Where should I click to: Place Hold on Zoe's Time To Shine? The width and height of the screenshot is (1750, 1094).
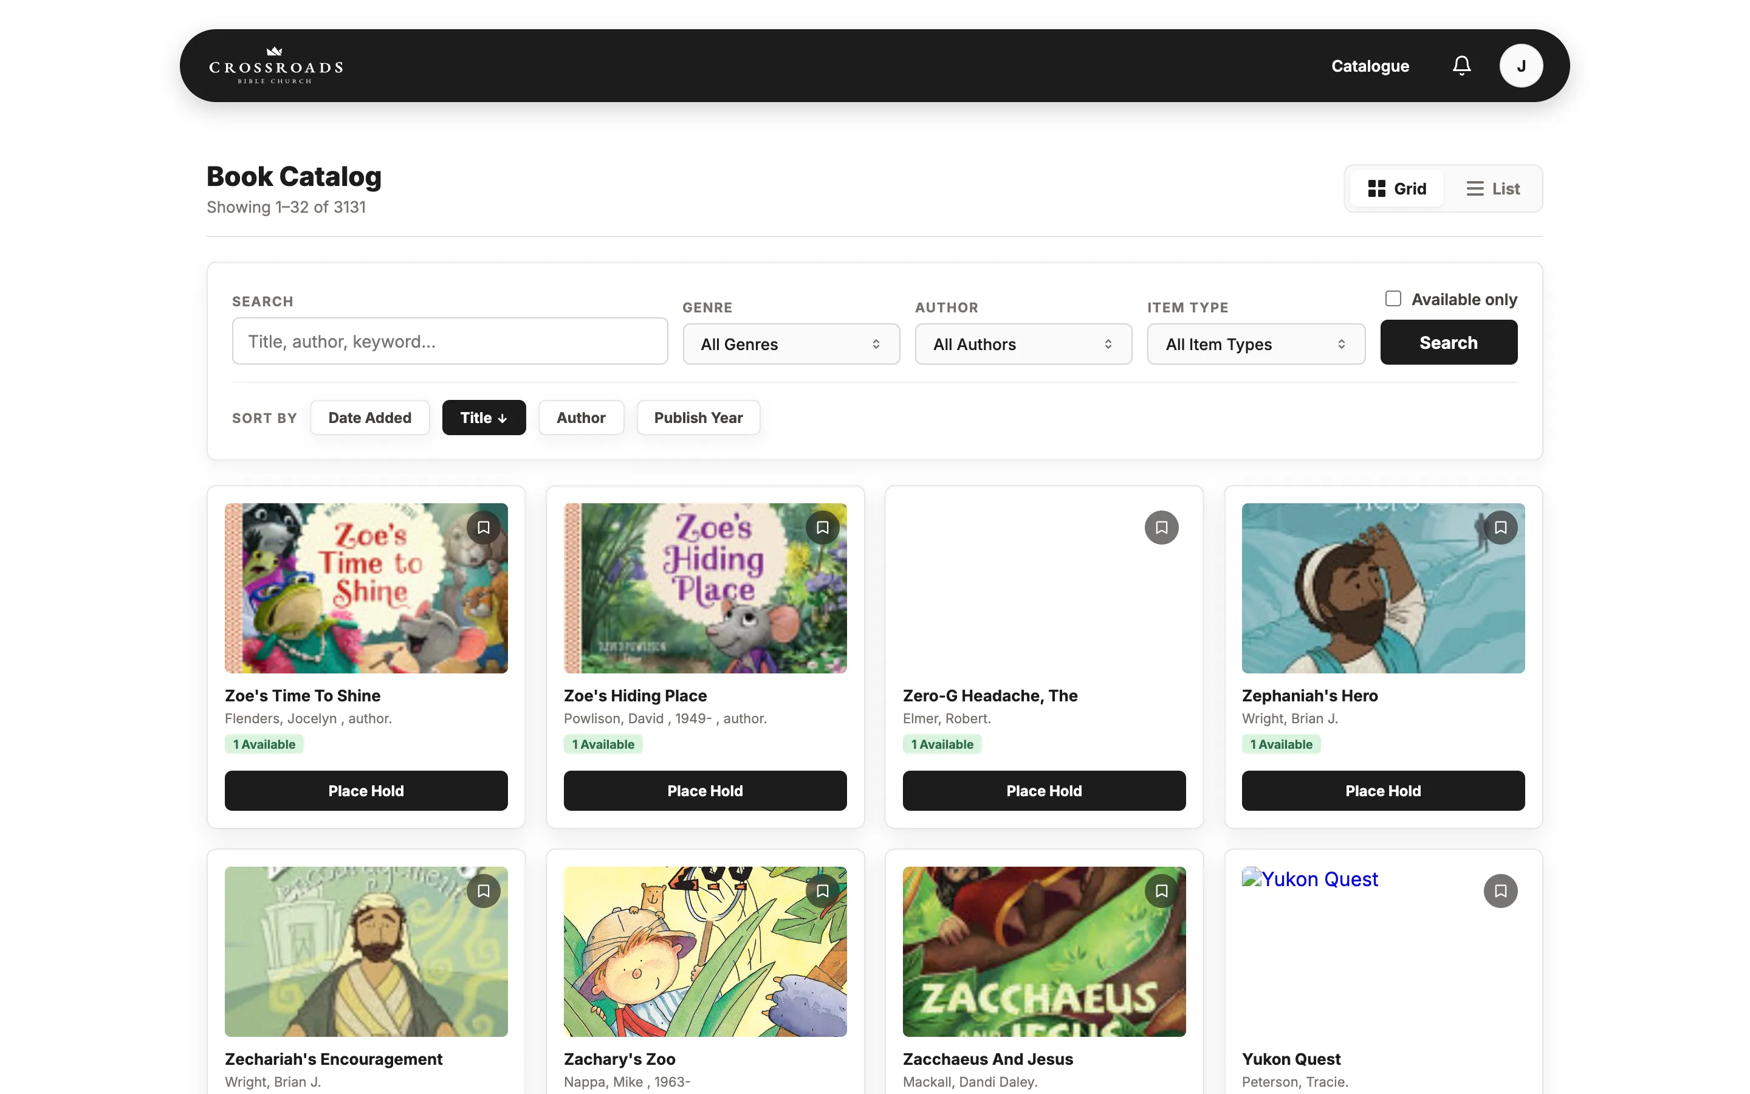366,790
